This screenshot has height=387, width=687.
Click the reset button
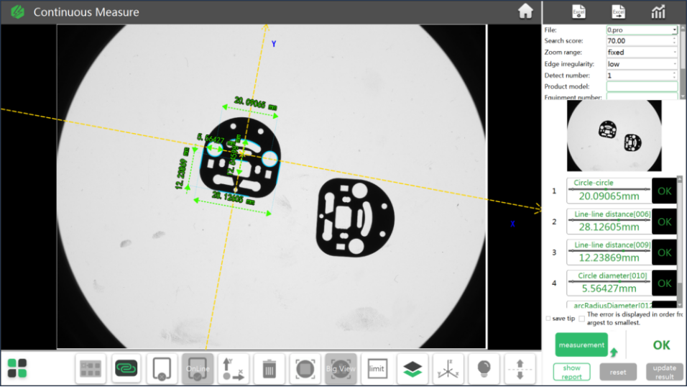pyautogui.click(x=618, y=372)
